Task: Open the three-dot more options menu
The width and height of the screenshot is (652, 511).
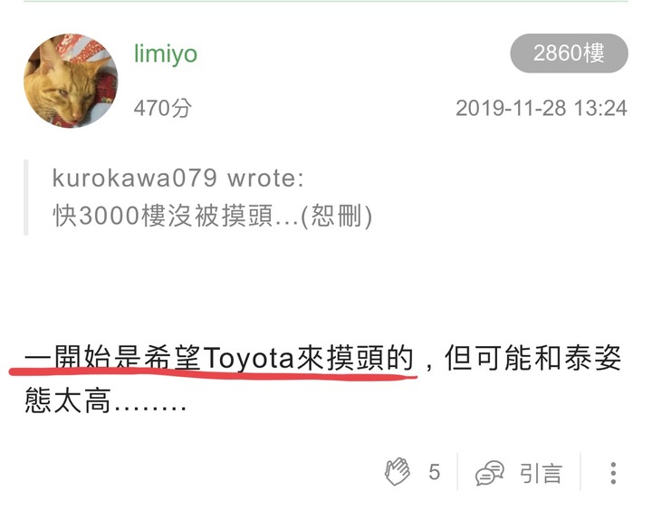Action: tap(613, 473)
